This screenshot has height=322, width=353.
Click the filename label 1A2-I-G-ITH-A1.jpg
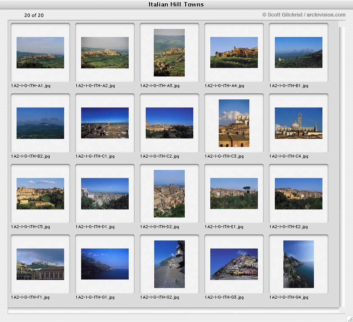31,86
